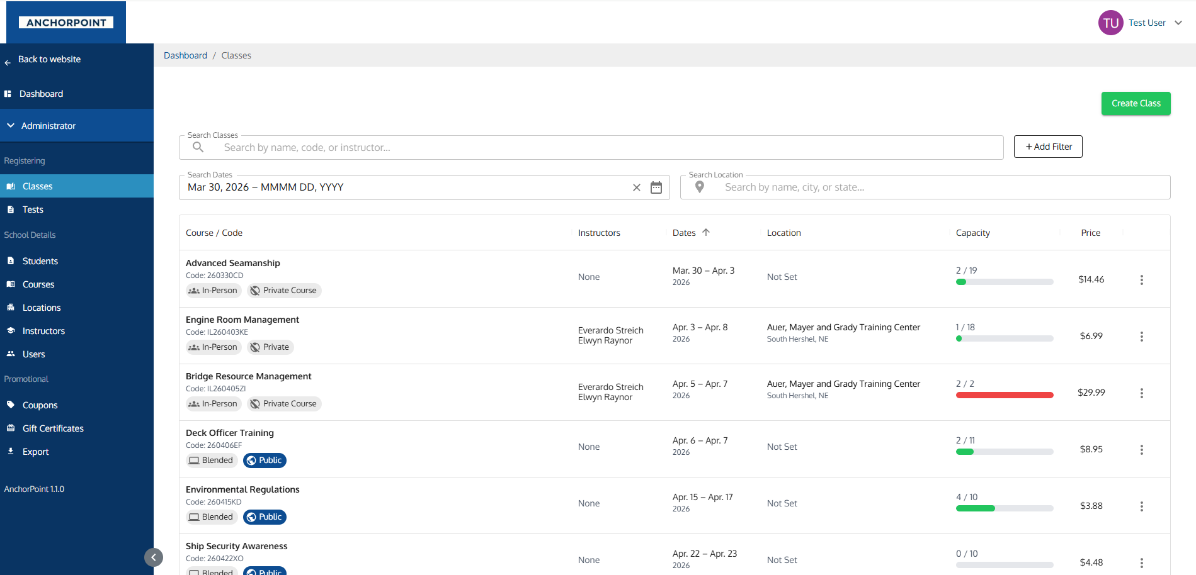The width and height of the screenshot is (1196, 575).
Task: Select Dashboard in the sidebar menu
Action: pos(42,94)
